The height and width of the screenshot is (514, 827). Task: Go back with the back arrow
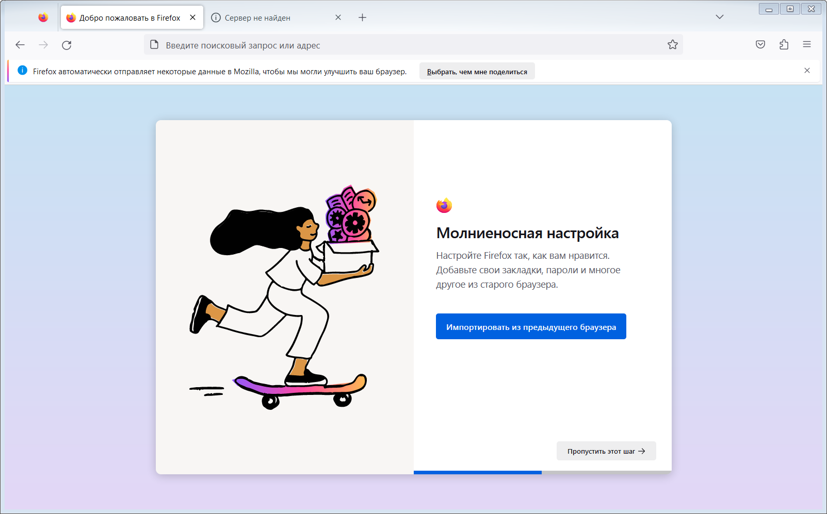20,45
